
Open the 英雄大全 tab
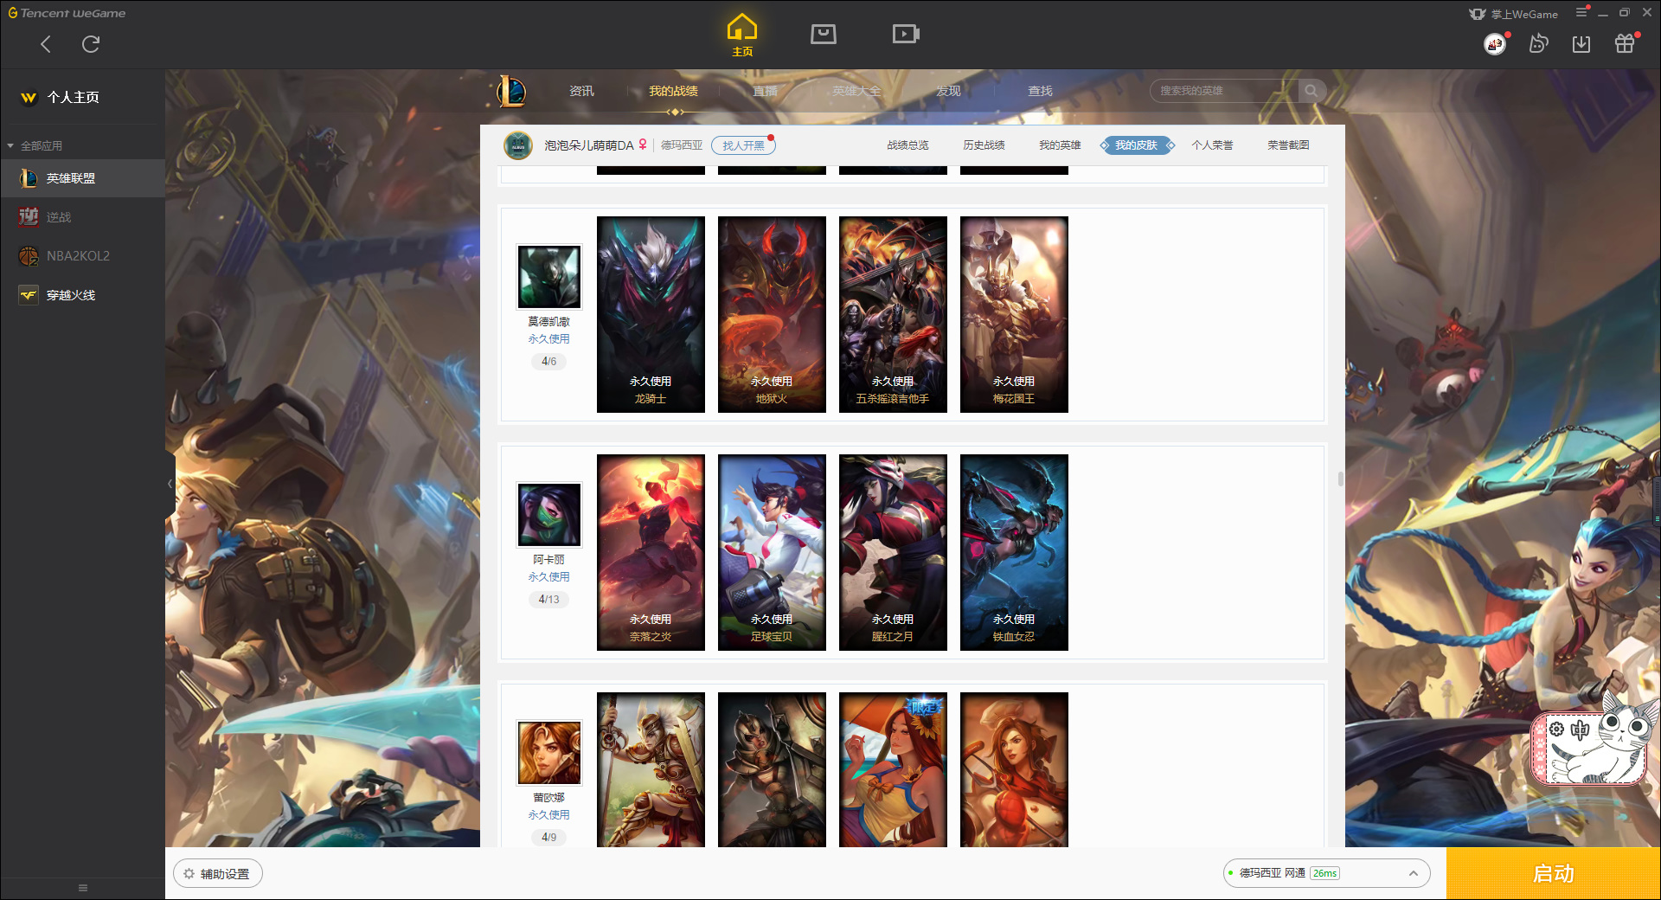click(x=856, y=91)
